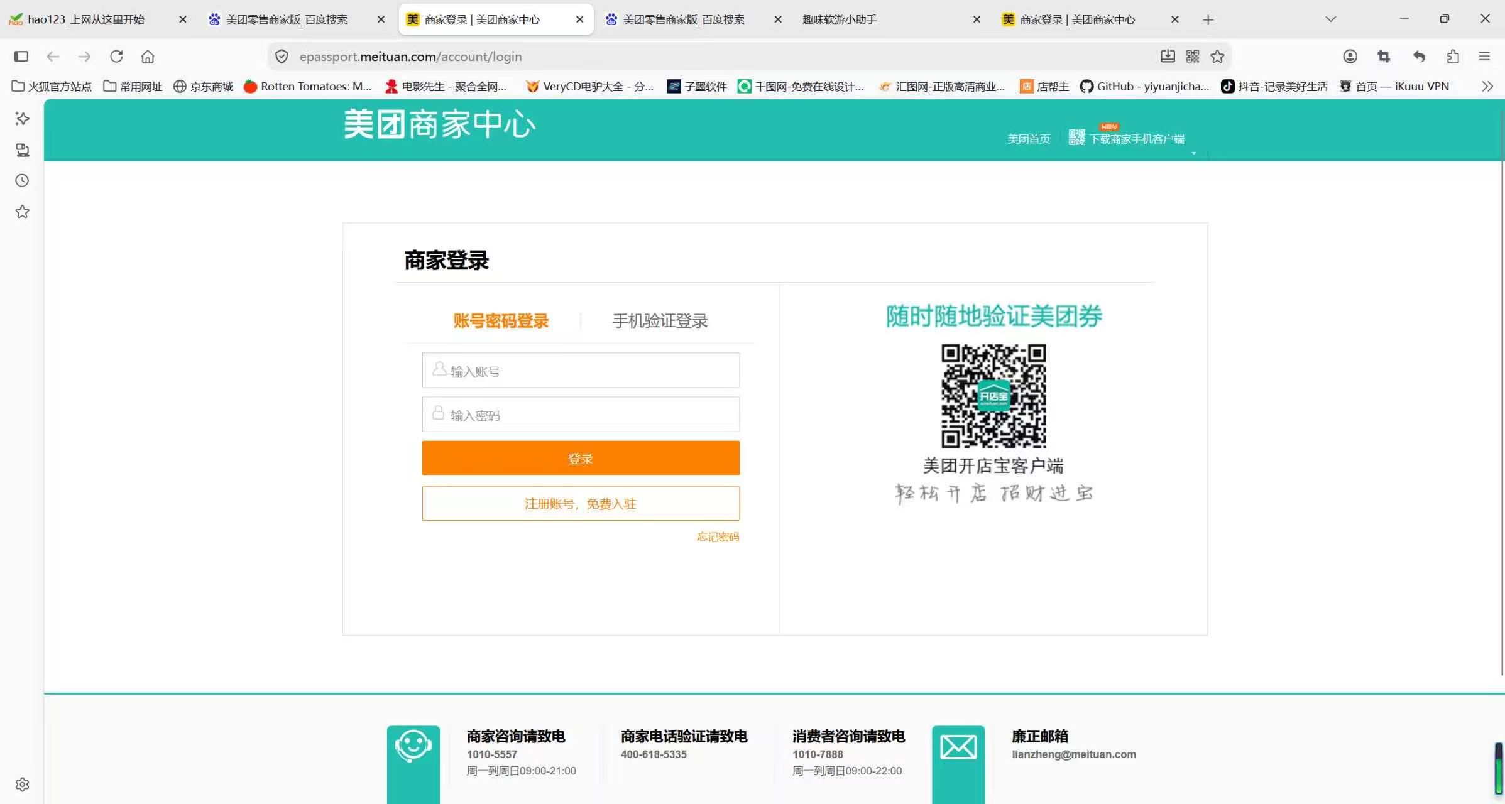Open 京东商城 bookmark
This screenshot has width=1505, height=804.
(x=203, y=87)
